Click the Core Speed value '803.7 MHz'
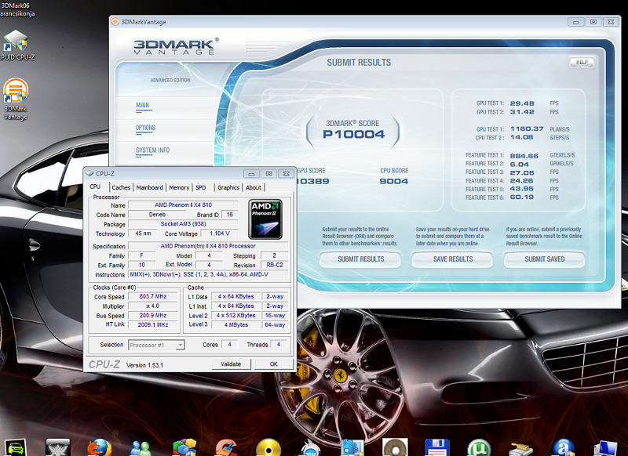This screenshot has height=456, width=628. (x=153, y=296)
